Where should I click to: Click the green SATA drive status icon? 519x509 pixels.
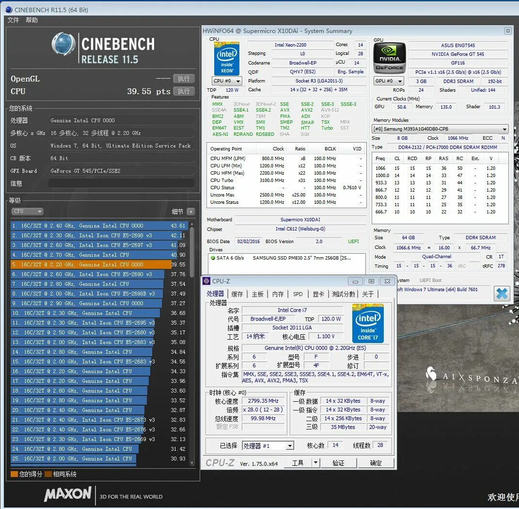(x=213, y=258)
